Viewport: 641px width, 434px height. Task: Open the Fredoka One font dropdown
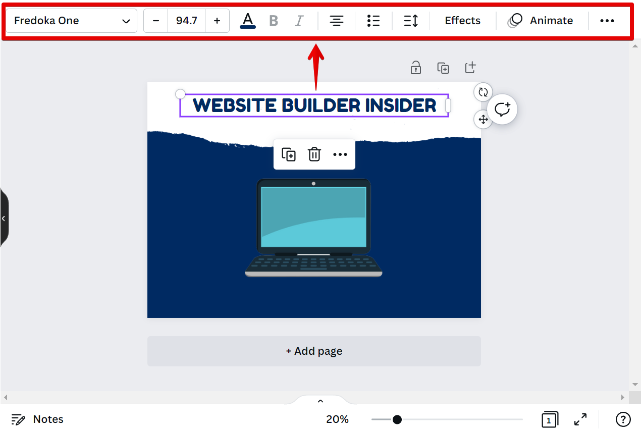(x=71, y=21)
